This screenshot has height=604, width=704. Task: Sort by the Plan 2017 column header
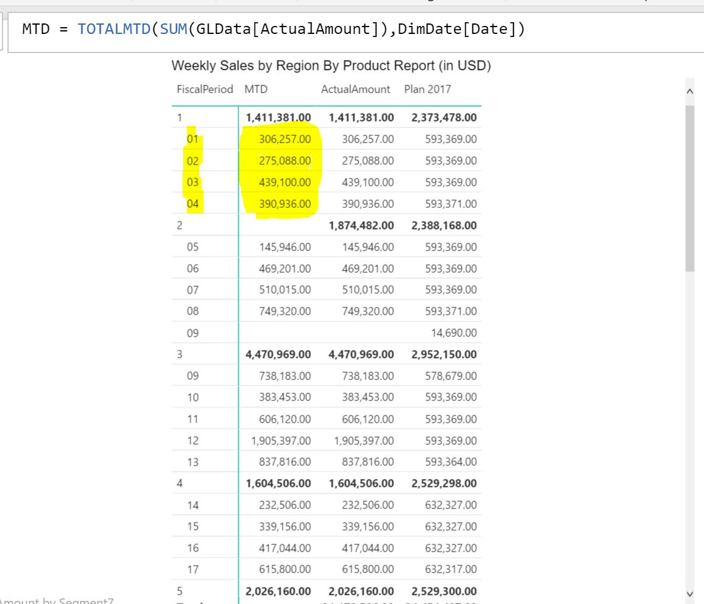pos(428,89)
